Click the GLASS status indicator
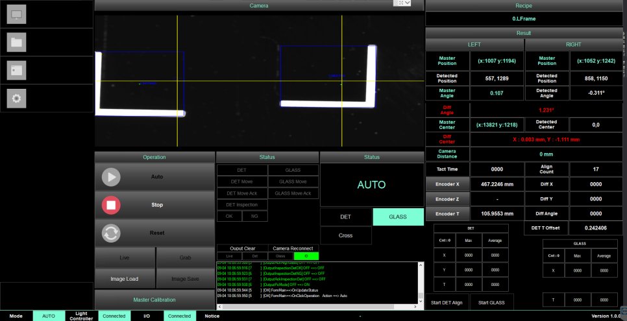The height and width of the screenshot is (321, 627). 293,170
